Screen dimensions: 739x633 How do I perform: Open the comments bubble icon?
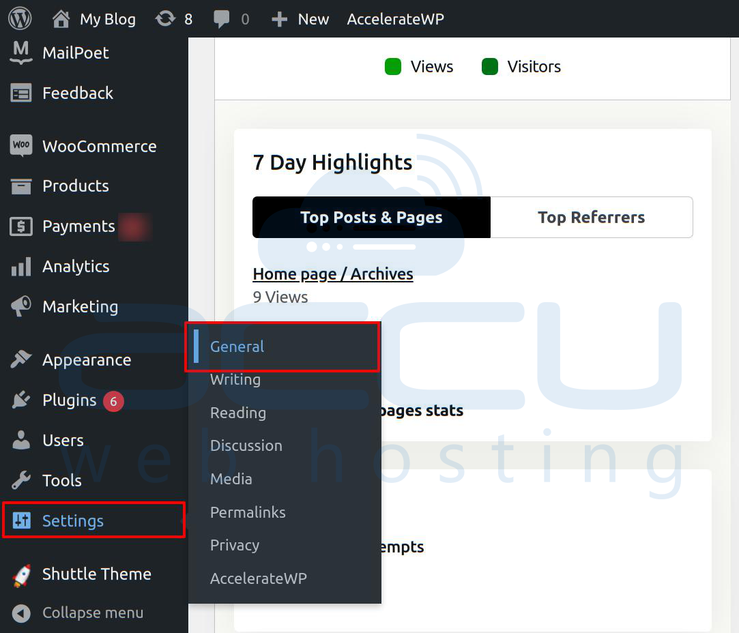pyautogui.click(x=221, y=19)
